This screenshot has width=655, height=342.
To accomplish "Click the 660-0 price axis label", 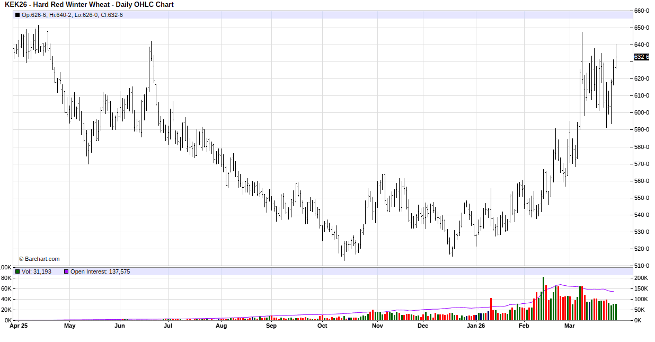I will coord(642,11).
